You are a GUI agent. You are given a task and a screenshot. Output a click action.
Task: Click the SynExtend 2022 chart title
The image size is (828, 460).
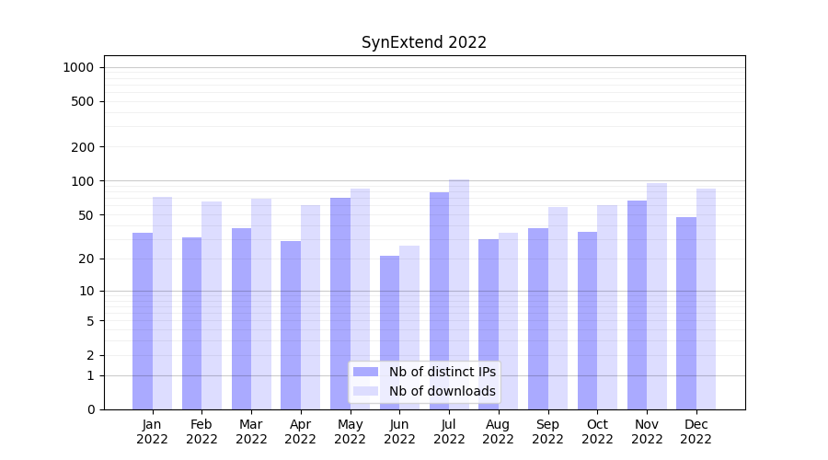(x=423, y=42)
